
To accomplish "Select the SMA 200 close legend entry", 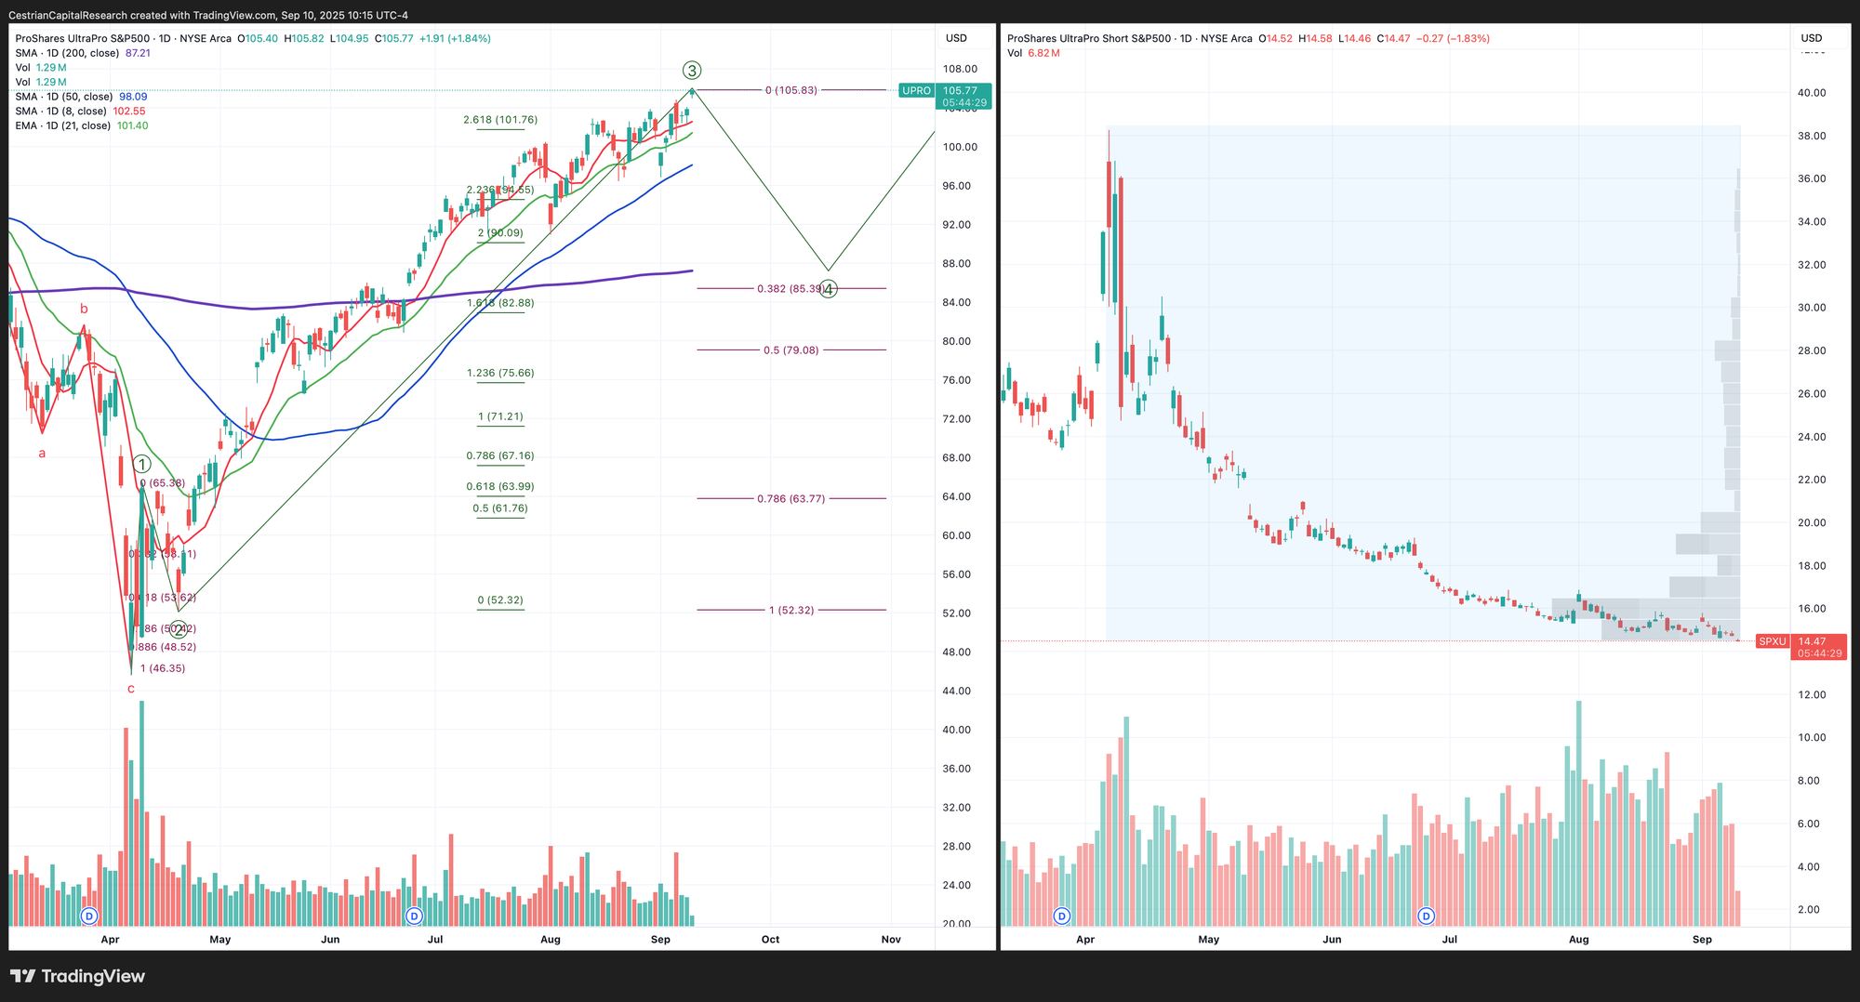I will pos(83,53).
